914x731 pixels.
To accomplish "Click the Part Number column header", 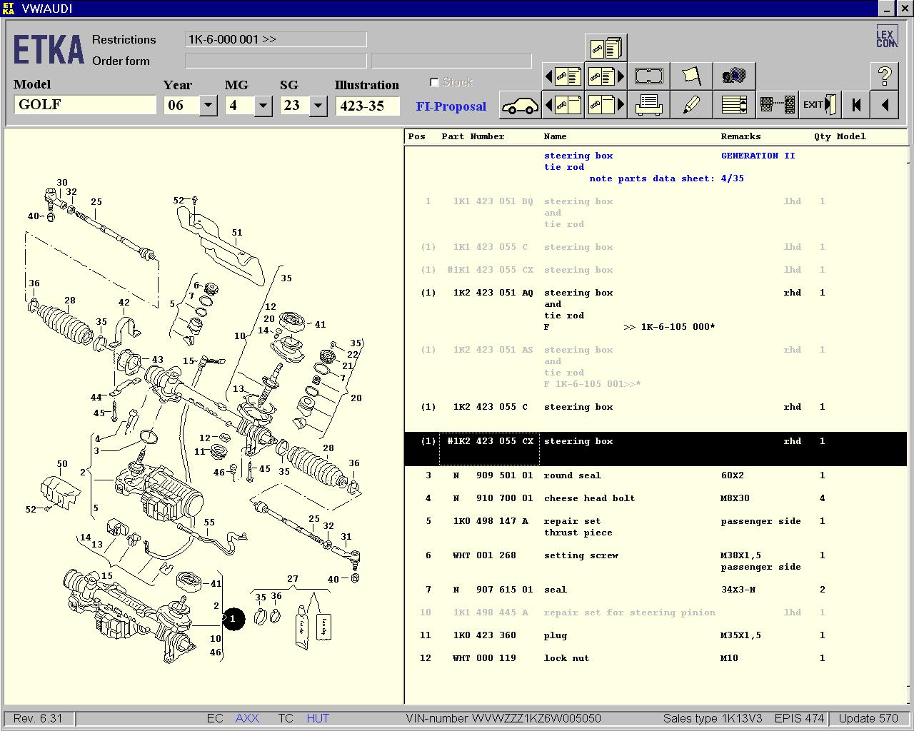I will 473,136.
